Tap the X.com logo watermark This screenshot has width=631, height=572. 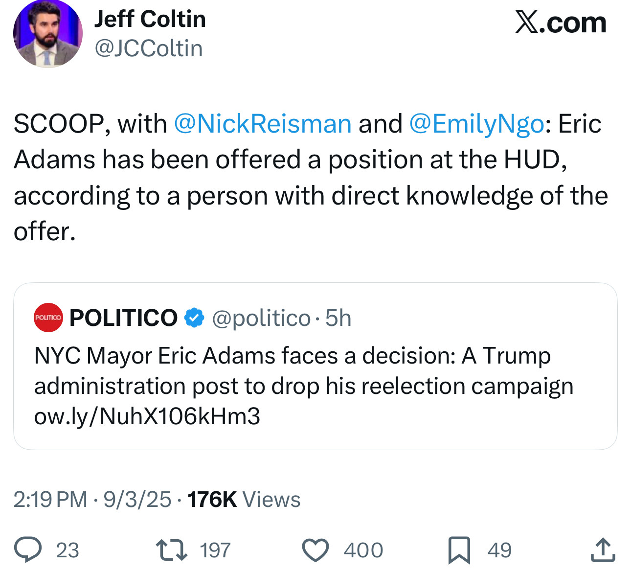tap(561, 23)
